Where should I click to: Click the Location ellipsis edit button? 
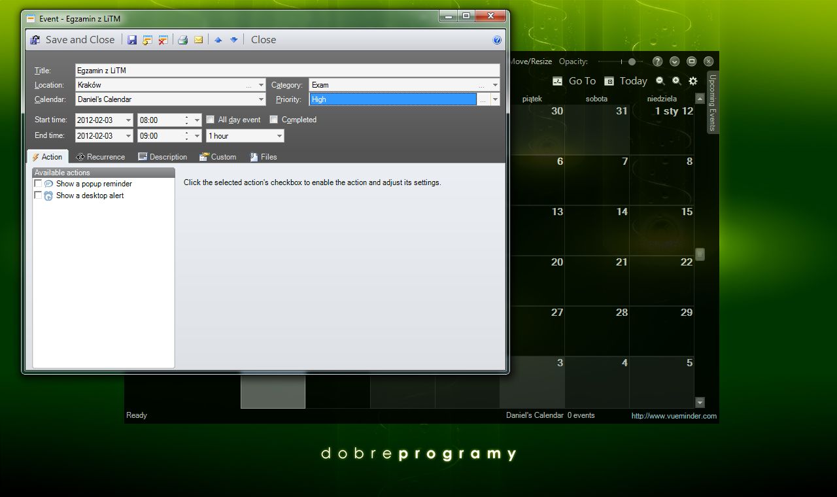point(249,85)
